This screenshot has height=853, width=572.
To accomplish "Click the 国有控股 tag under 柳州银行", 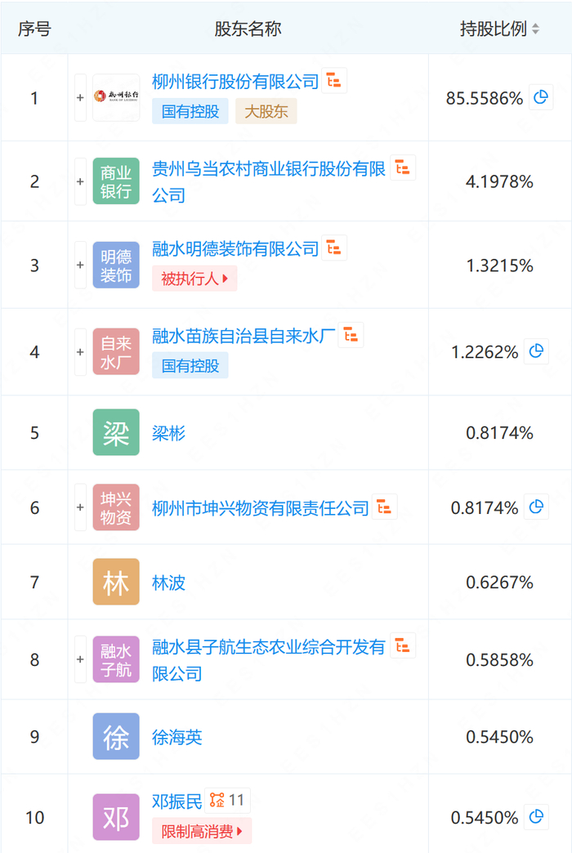I will click(190, 111).
